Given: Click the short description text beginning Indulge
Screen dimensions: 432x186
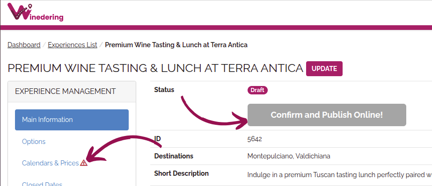Looking at the screenshot, I should [339, 175].
